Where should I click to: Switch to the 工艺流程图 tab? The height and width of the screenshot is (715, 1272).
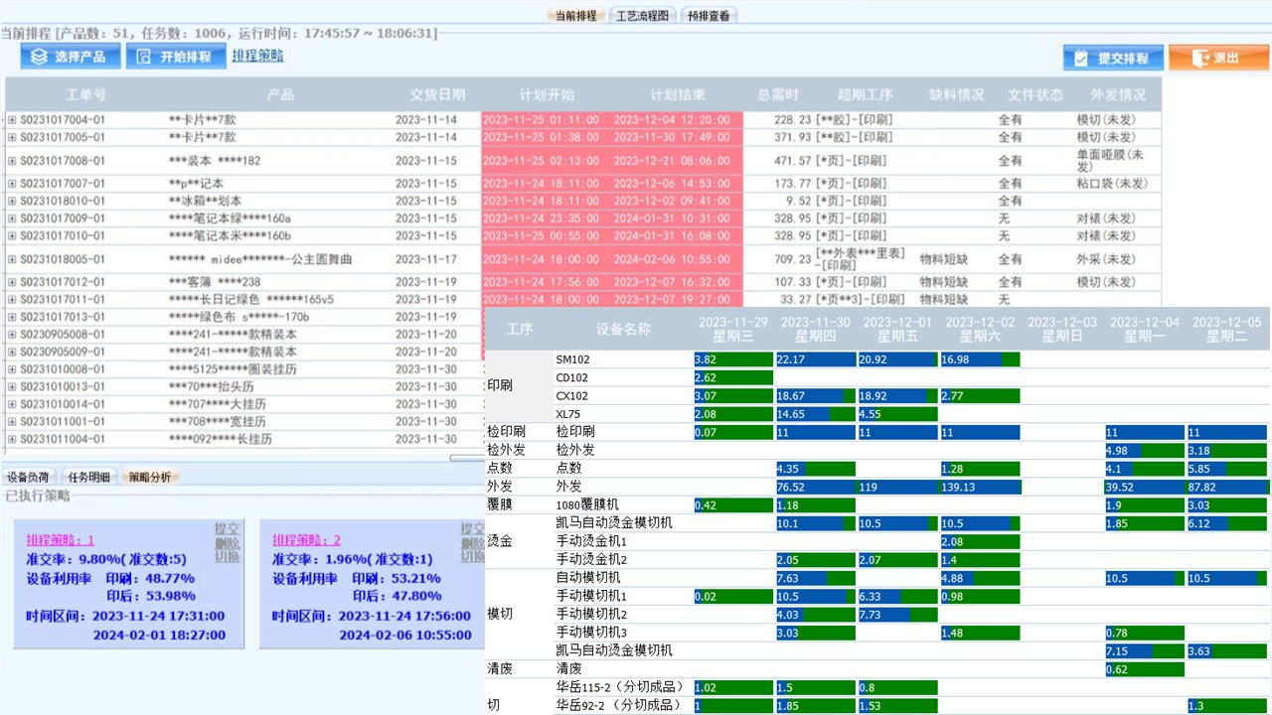[x=642, y=16]
